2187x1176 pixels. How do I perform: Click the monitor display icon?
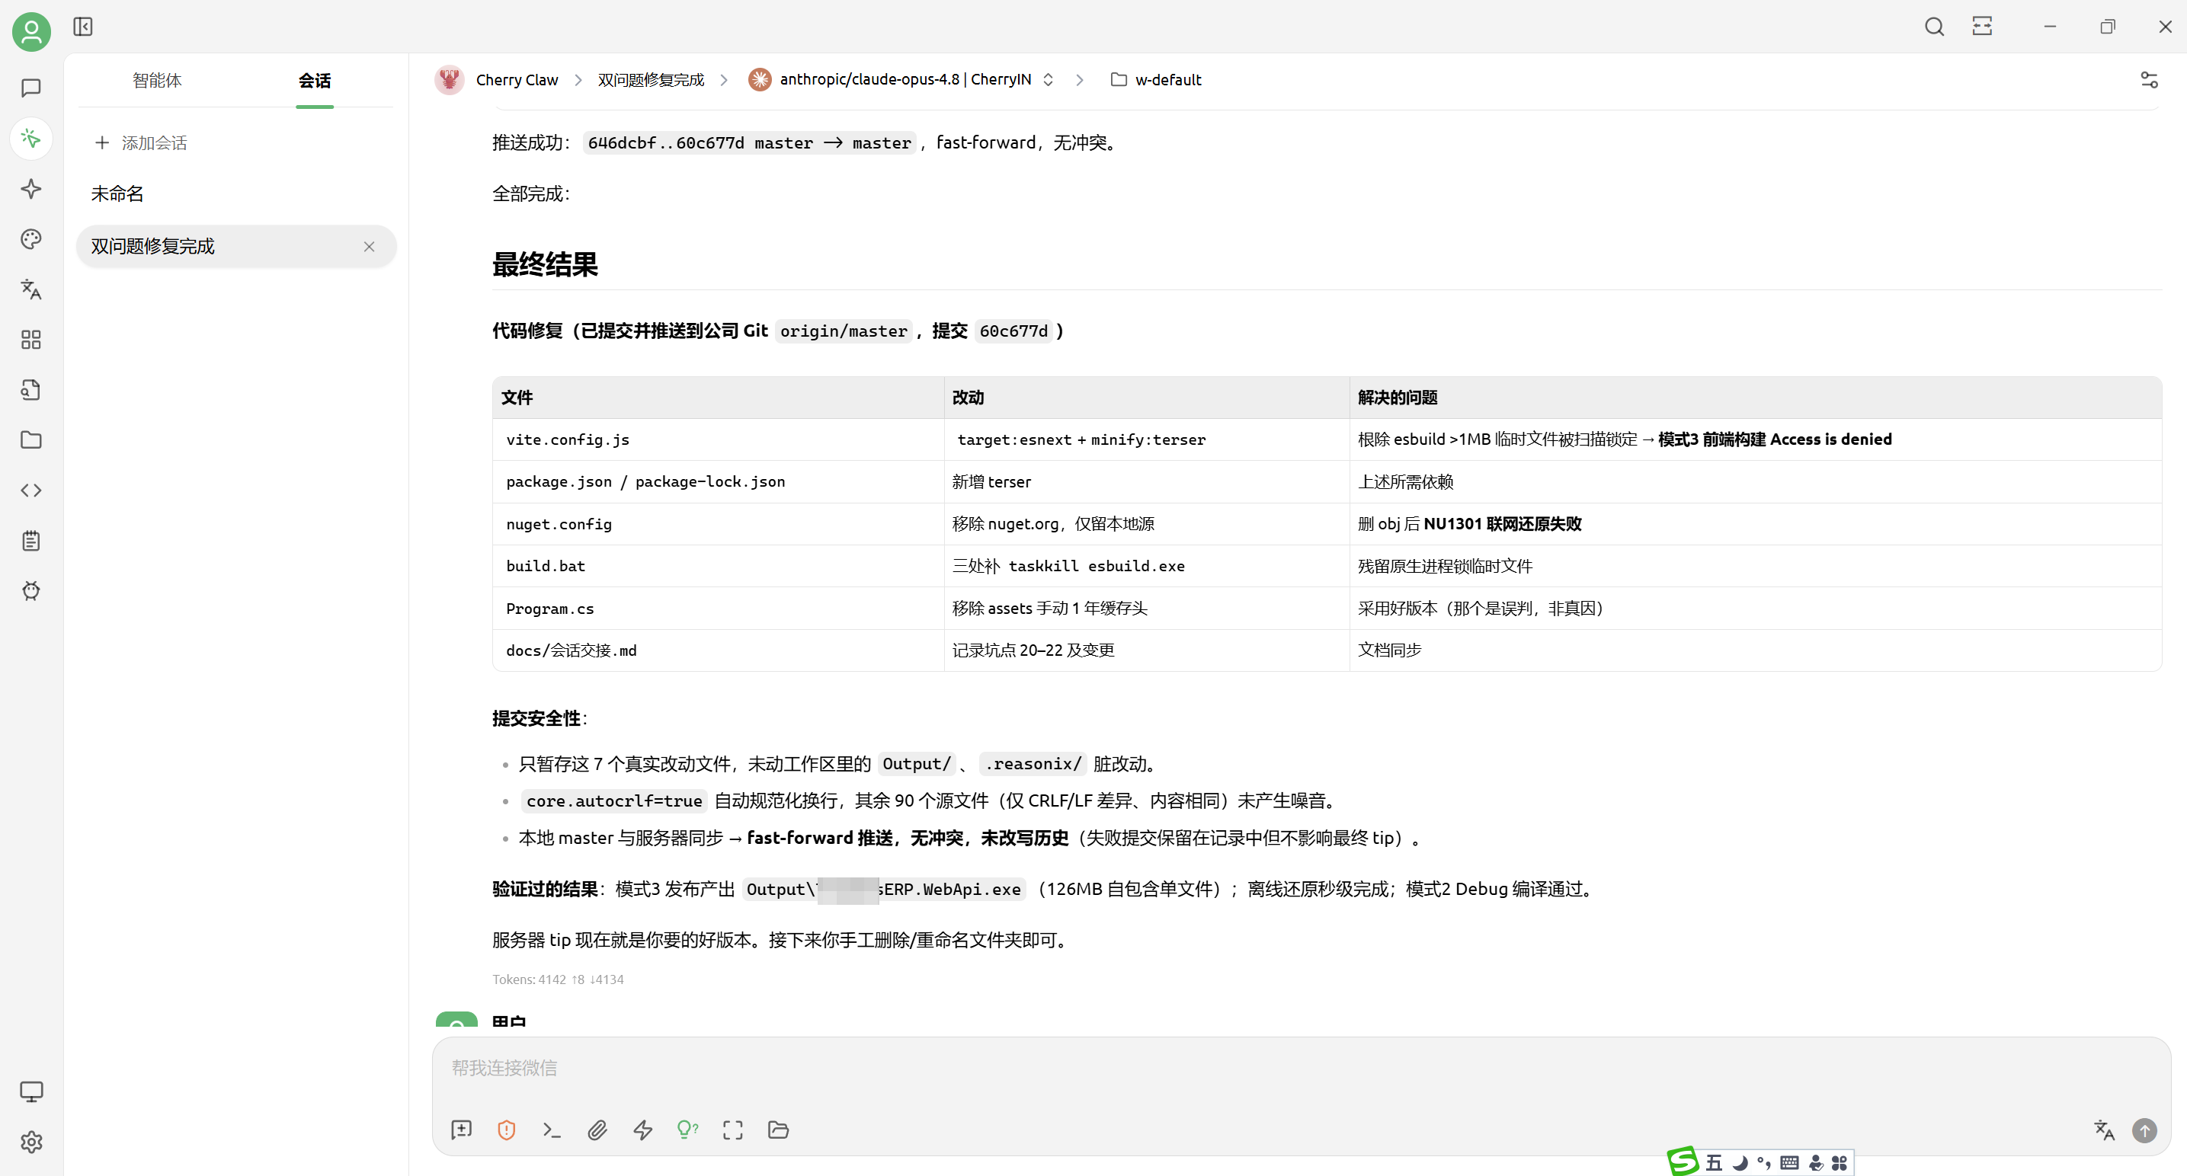click(31, 1092)
